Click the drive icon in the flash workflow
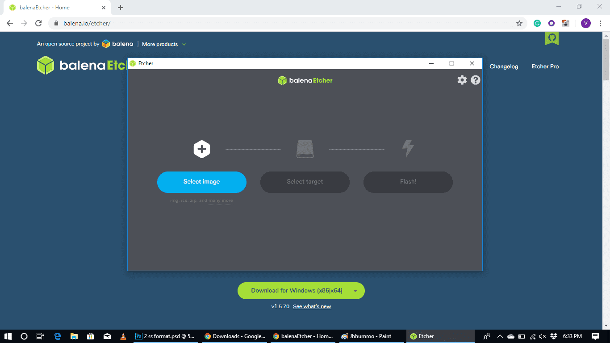610x343 pixels. point(305,149)
